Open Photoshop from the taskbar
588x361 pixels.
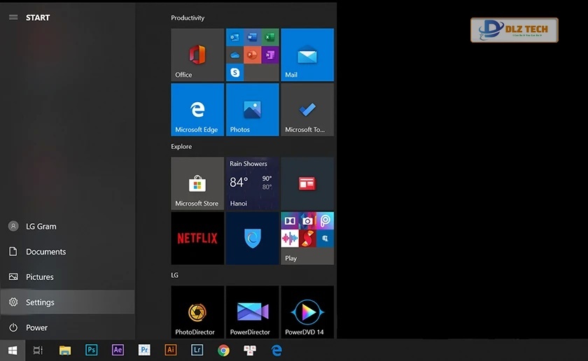pyautogui.click(x=92, y=350)
